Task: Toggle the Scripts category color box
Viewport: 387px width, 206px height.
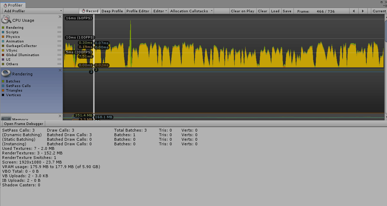Action: tap(3, 32)
